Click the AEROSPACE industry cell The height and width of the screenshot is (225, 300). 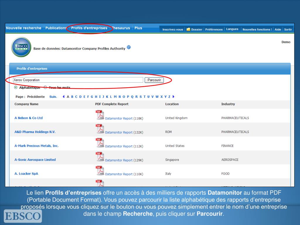(x=230, y=160)
